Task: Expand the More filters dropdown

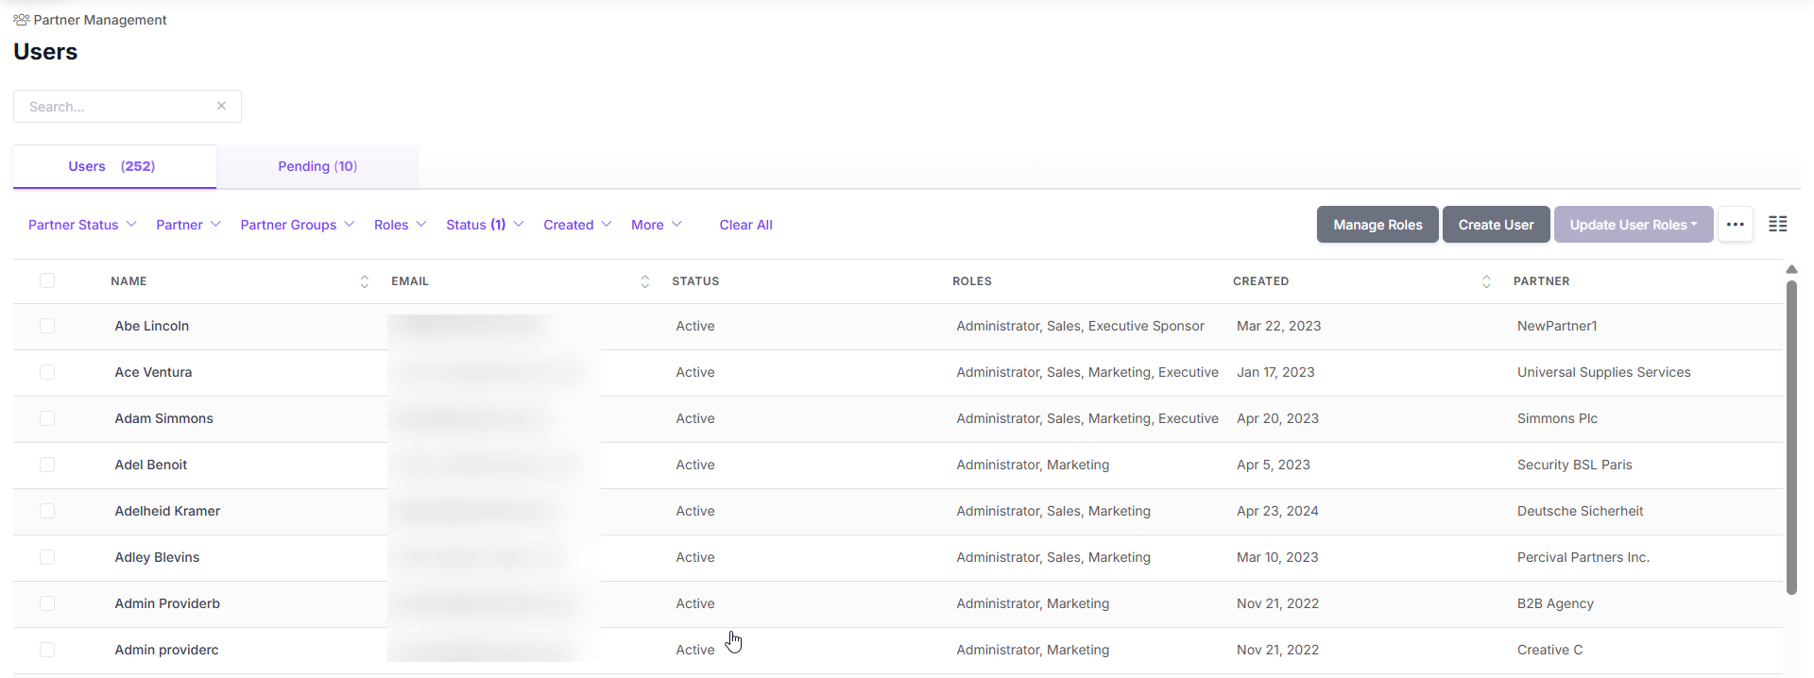Action: [x=656, y=225]
